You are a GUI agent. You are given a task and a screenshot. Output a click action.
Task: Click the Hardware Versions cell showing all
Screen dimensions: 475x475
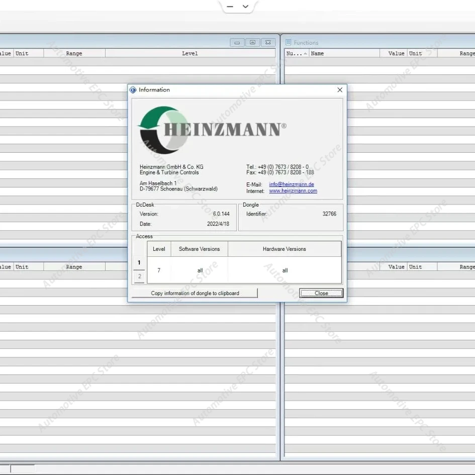point(285,270)
